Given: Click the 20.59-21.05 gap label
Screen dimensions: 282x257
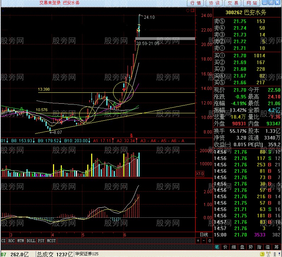Looking at the screenshot, I should click(x=147, y=44).
